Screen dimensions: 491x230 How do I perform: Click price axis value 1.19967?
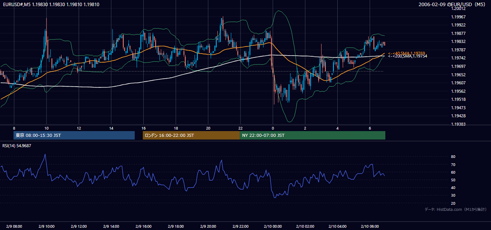pos(459,17)
